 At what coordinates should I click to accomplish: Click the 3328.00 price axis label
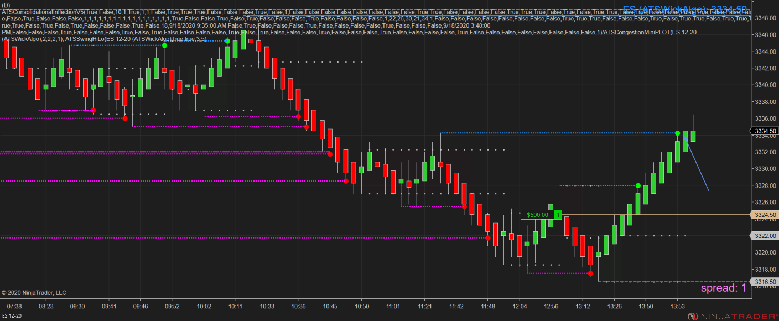coord(766,185)
